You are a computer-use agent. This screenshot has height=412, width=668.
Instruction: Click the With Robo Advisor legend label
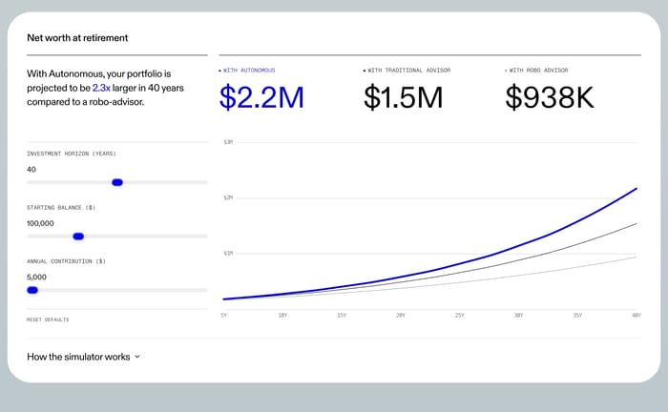[x=538, y=71]
